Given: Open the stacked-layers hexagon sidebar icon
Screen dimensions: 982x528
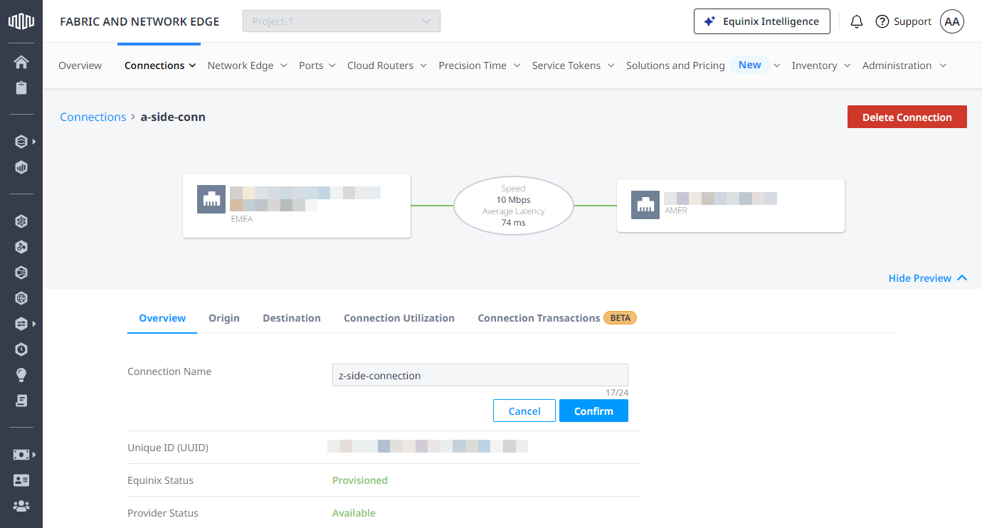Looking at the screenshot, I should pos(21,142).
